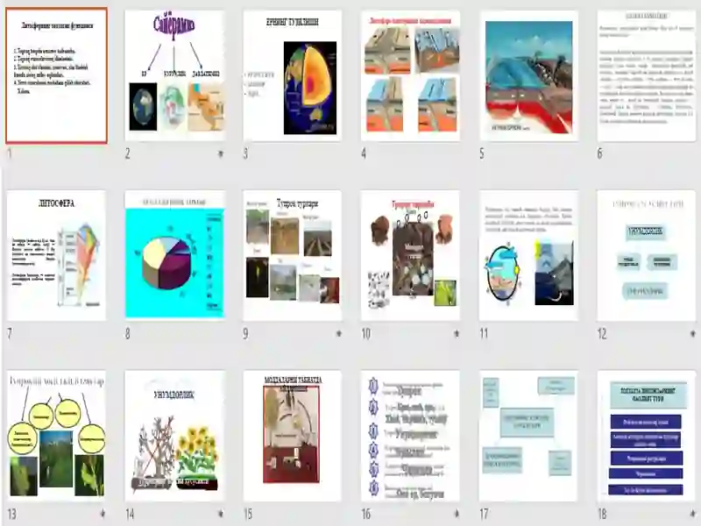Select slide 10 with red heading
701x526 pixels.
coord(410,255)
